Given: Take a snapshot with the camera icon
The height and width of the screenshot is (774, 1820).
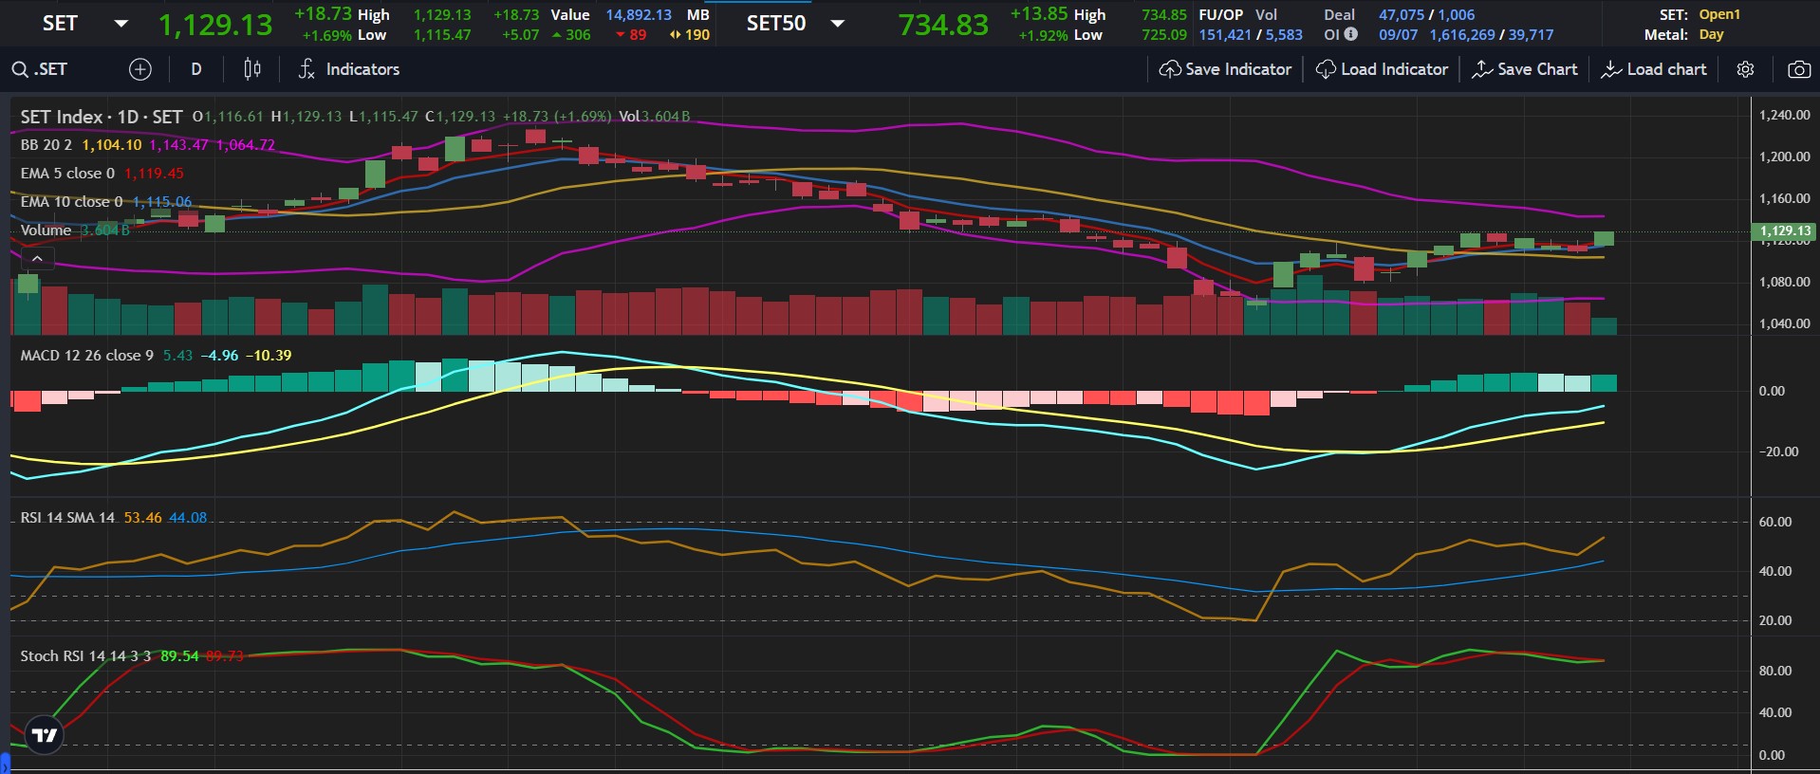Looking at the screenshot, I should (1798, 69).
